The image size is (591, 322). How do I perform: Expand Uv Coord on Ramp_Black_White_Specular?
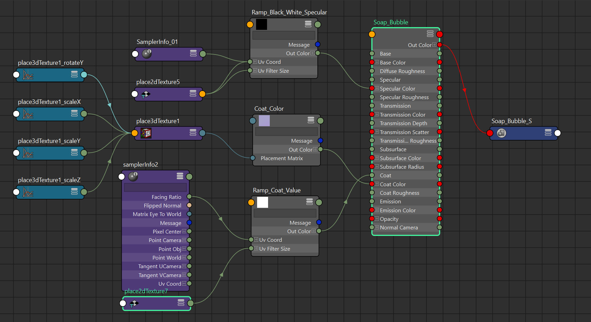pyautogui.click(x=255, y=62)
